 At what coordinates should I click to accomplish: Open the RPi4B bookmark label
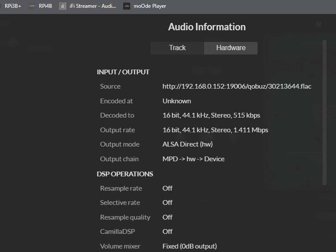45,6
